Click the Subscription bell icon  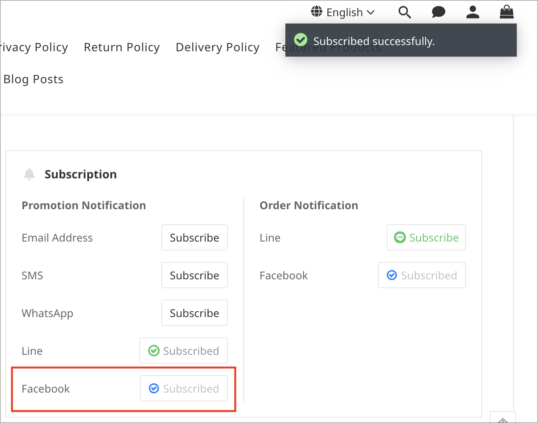[29, 174]
